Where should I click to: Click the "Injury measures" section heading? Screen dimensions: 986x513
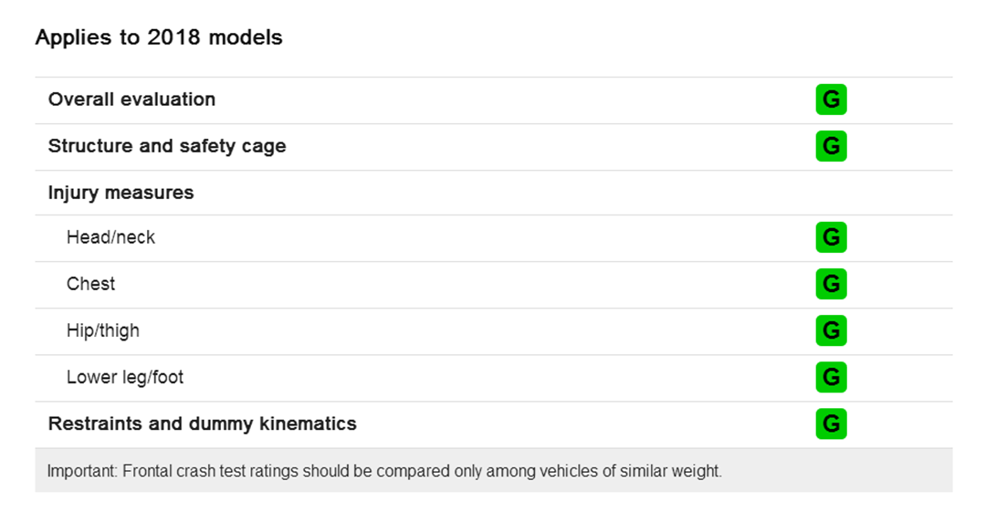pos(121,193)
